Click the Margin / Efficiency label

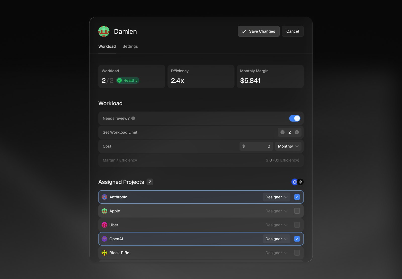pos(120,160)
